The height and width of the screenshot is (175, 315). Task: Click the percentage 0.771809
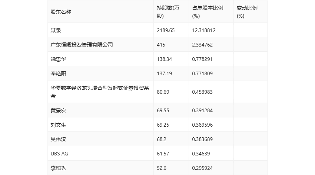(202, 73)
